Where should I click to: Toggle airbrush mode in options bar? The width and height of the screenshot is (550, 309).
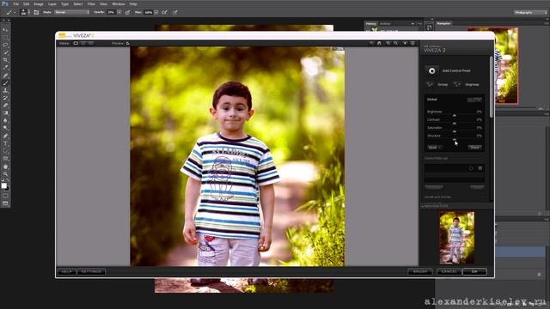click(x=164, y=12)
